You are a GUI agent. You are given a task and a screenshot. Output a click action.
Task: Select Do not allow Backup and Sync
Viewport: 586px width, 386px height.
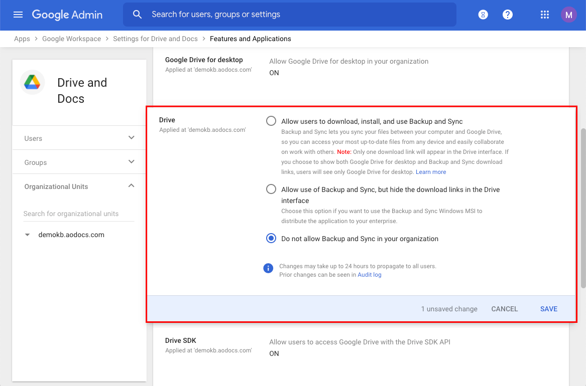pos(271,238)
